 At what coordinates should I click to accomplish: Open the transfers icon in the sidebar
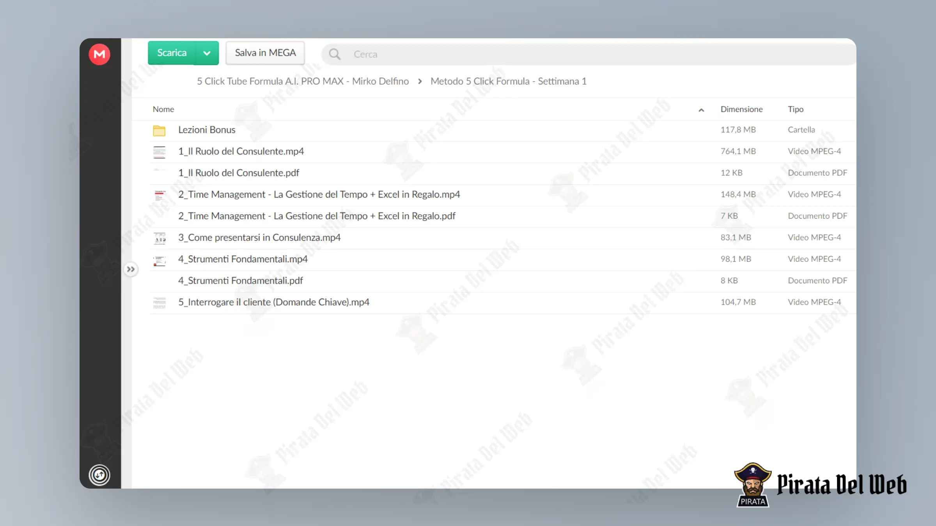point(99,475)
